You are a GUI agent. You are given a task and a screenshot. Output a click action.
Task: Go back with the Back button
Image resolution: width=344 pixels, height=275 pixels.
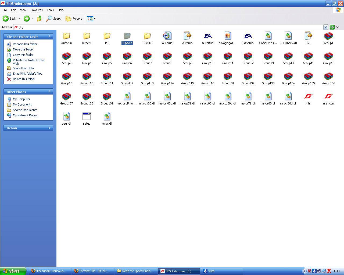tap(9, 19)
